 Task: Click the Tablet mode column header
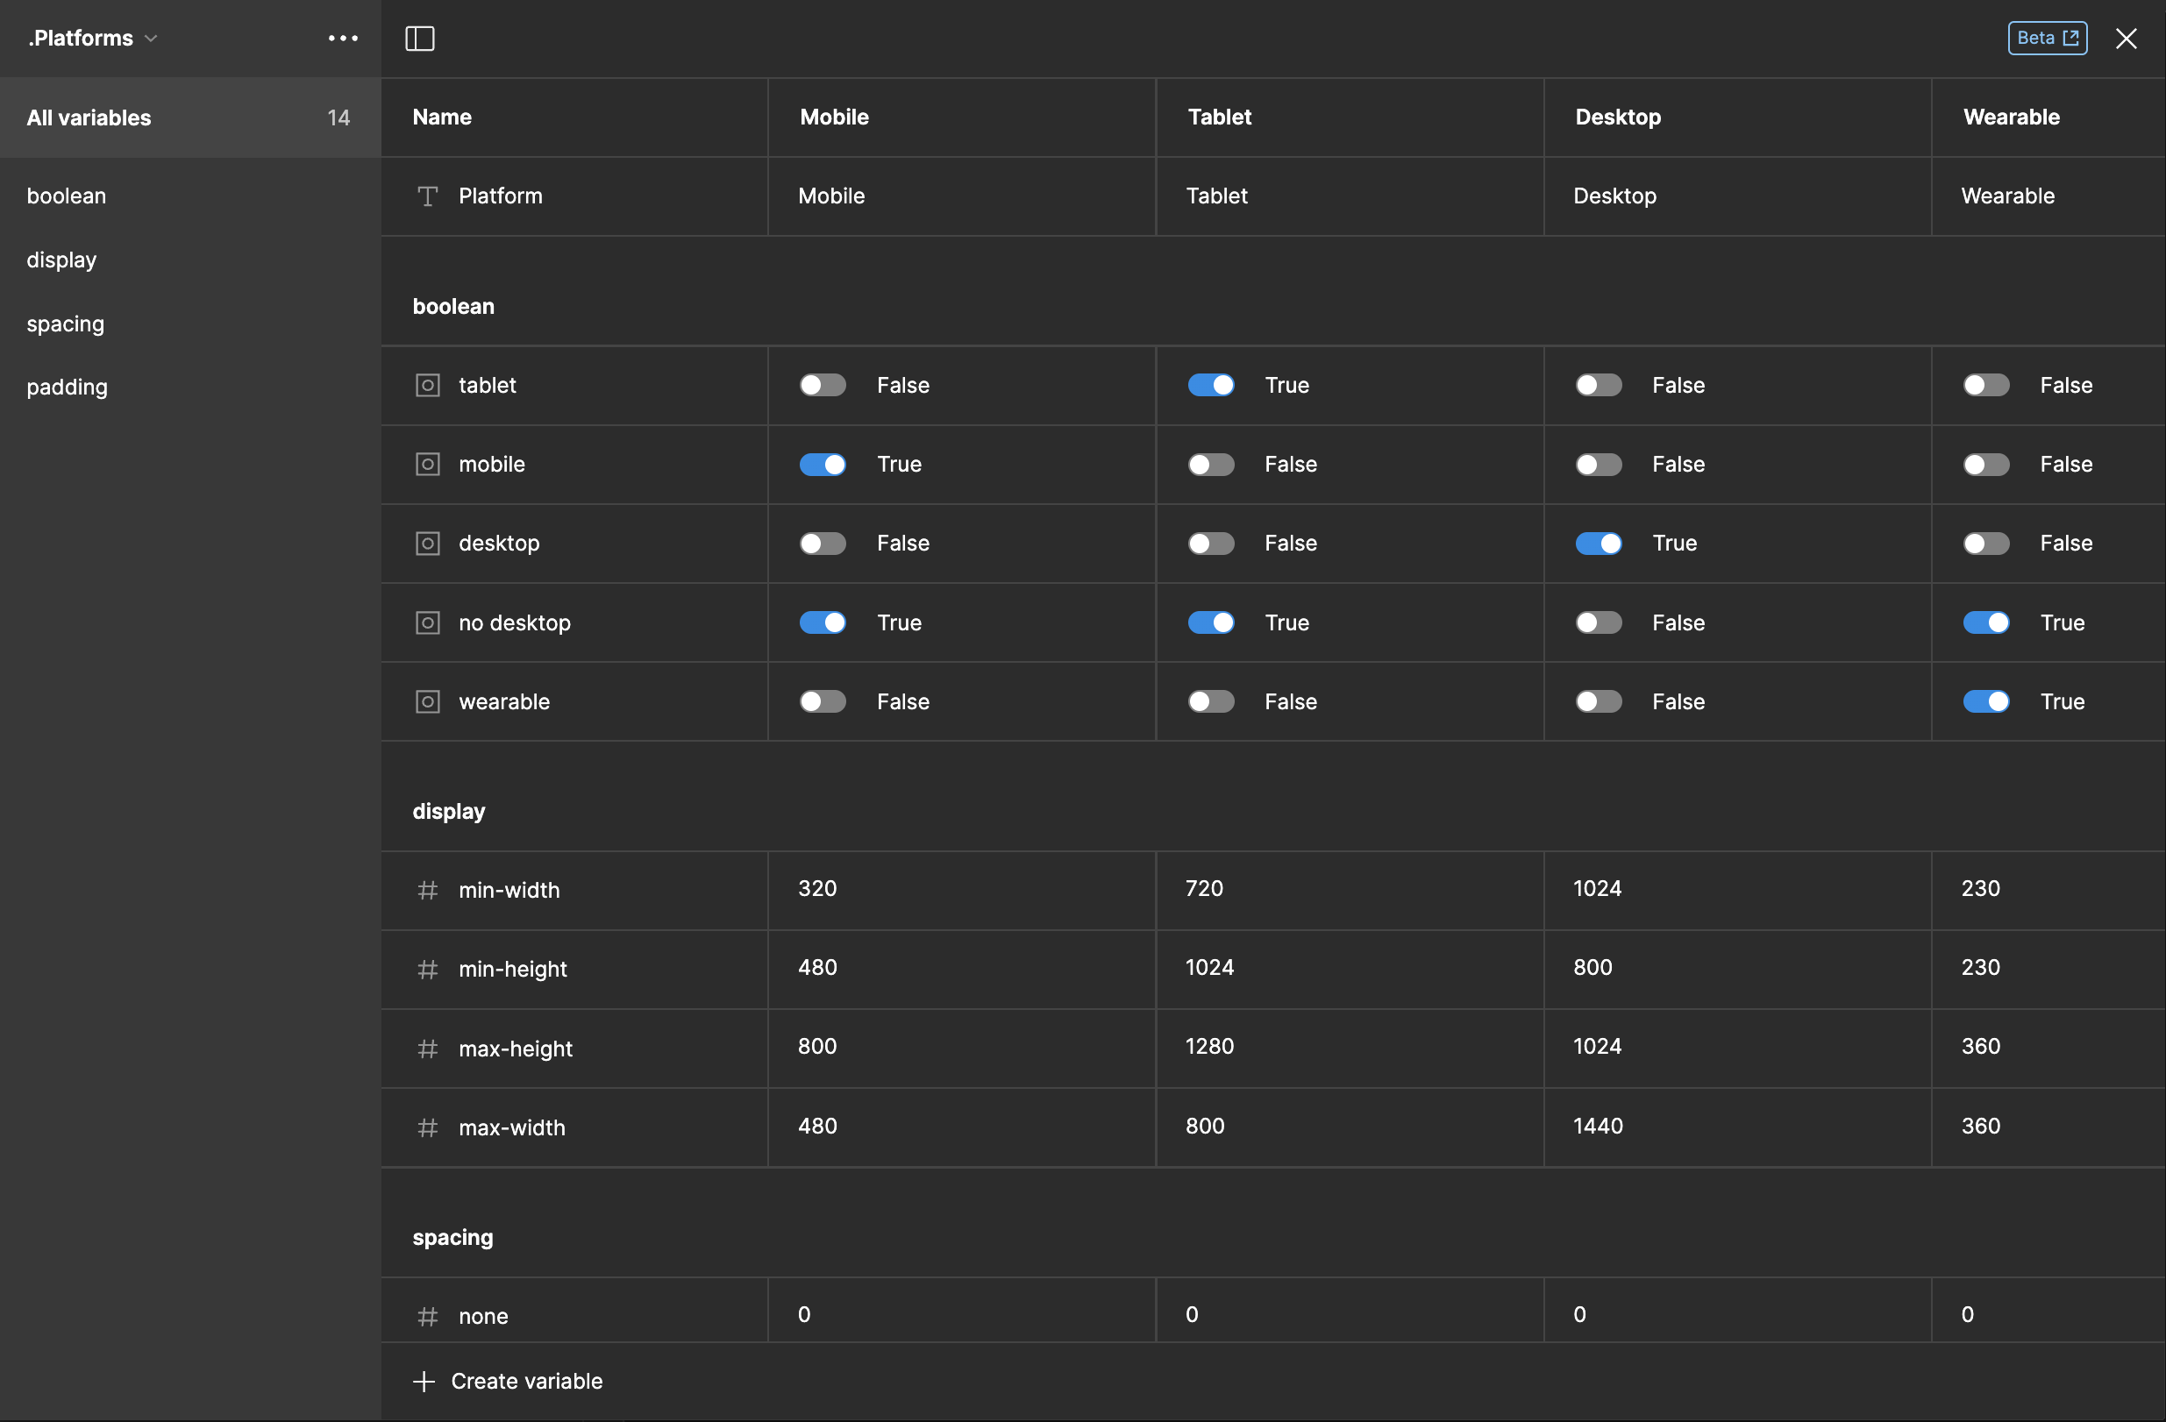tap(1220, 117)
